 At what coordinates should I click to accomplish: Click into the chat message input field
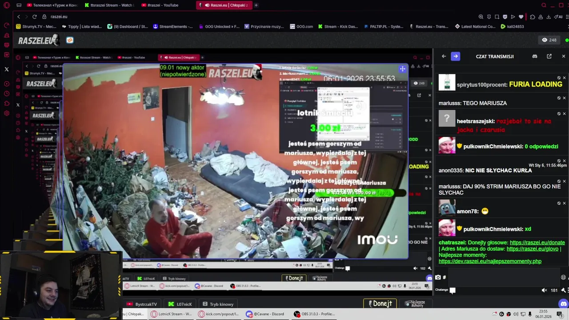point(504,277)
